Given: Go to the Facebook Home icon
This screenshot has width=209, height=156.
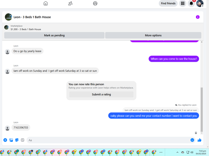Looking at the screenshot, I should tap(46, 3).
